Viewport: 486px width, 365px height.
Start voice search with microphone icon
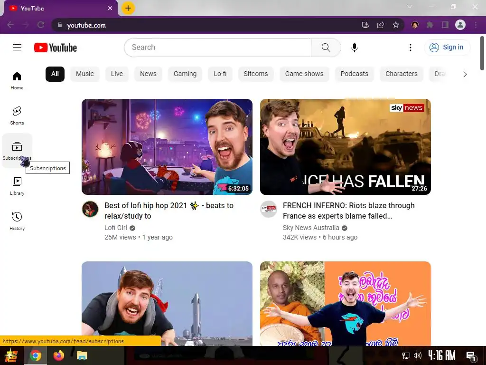coord(354,48)
